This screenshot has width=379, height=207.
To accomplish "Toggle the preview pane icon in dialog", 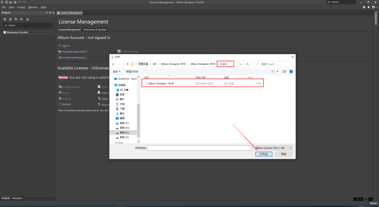I will pos(284,71).
